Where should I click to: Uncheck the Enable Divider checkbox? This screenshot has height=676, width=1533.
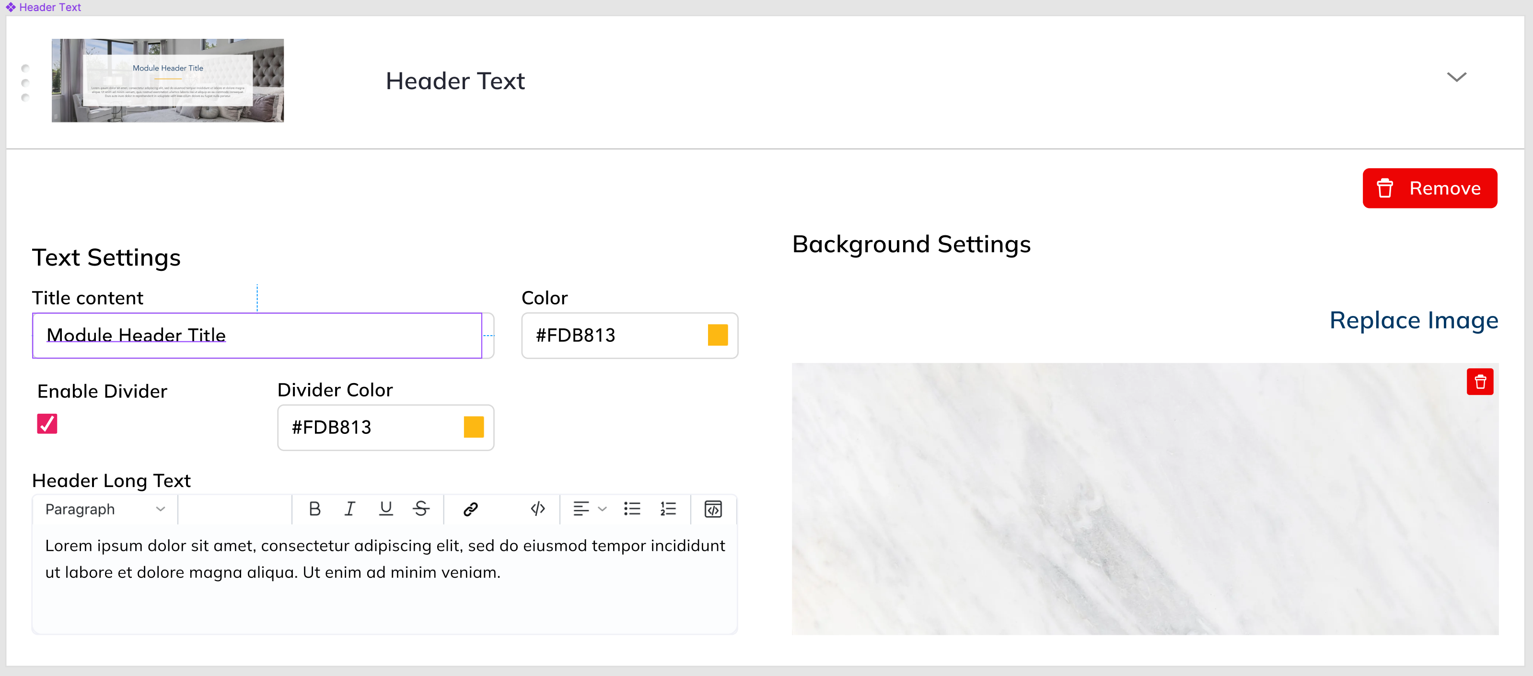47,424
